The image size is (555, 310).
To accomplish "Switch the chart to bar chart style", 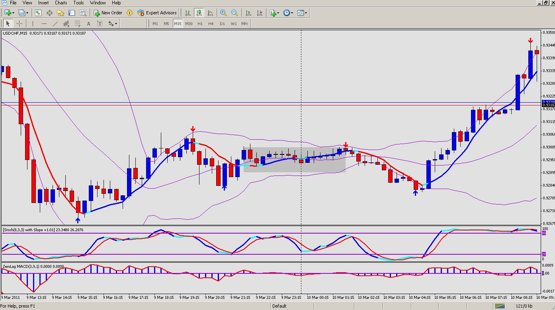I will click(188, 13).
